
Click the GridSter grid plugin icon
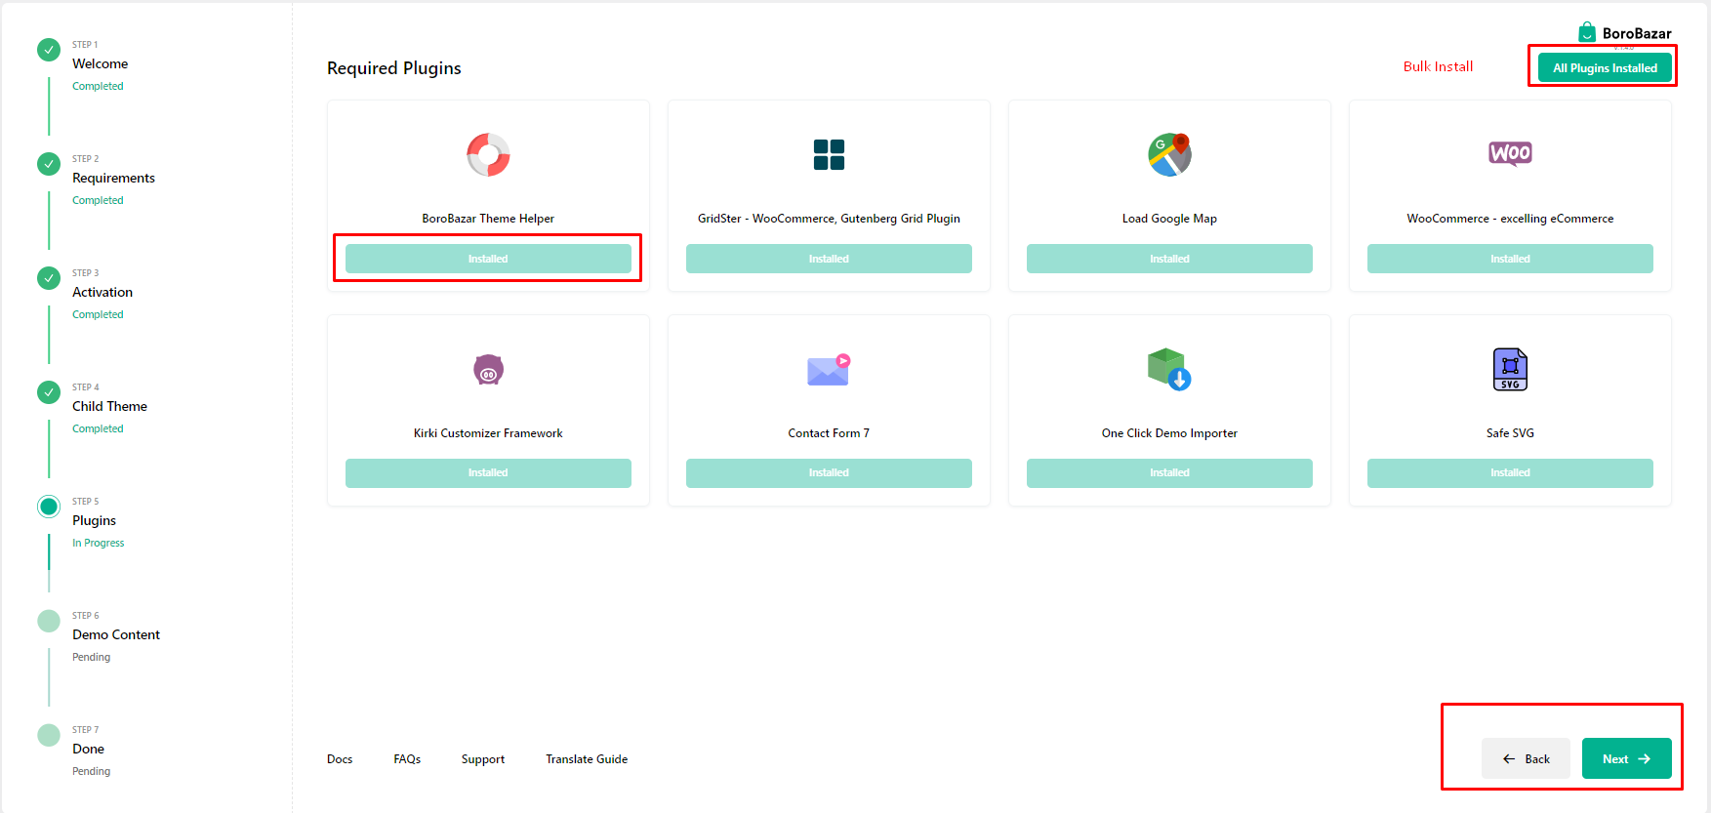pos(829,154)
